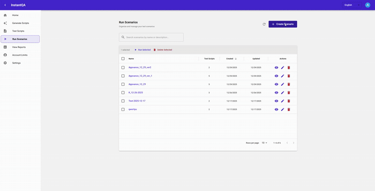This screenshot has width=375, height=191.
Task: Edit the Appvance_12_29_ver_1 scenario pencil icon
Action: 283,76
